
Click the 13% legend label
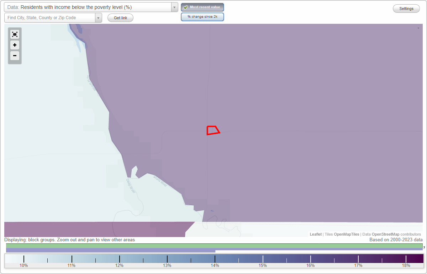[167, 265]
